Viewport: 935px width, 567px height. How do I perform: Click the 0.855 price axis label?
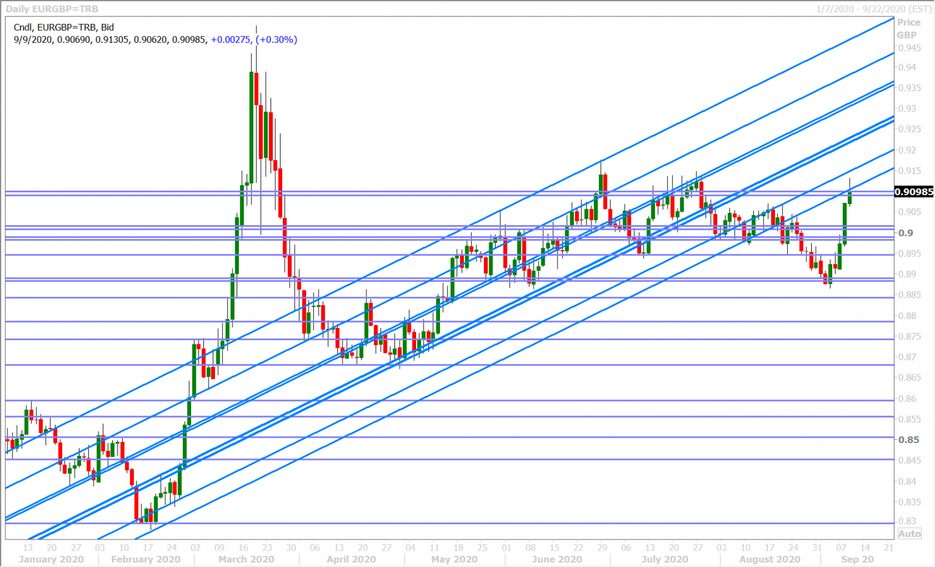tap(910, 419)
